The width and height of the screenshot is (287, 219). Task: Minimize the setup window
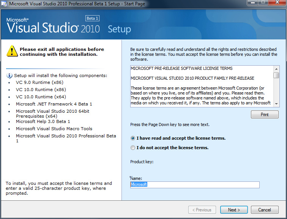pyautogui.click(x=253, y=3)
